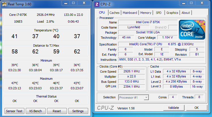212x117 pixels.
Task: Click the Package field Socket 1156 LGA
Action: point(148,32)
